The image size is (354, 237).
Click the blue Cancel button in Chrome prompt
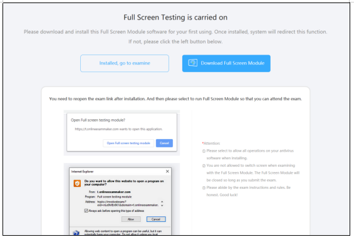point(164,143)
